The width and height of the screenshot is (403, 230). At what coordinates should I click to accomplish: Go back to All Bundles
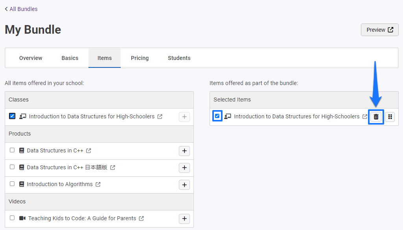point(21,9)
